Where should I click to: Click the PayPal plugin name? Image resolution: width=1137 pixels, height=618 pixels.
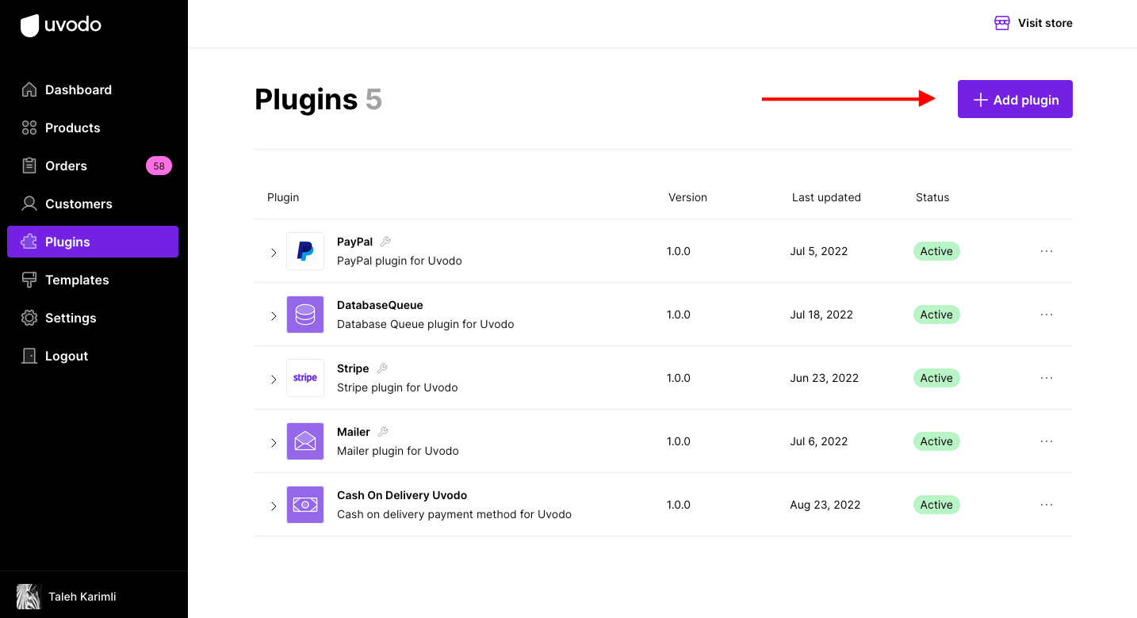pyautogui.click(x=354, y=242)
